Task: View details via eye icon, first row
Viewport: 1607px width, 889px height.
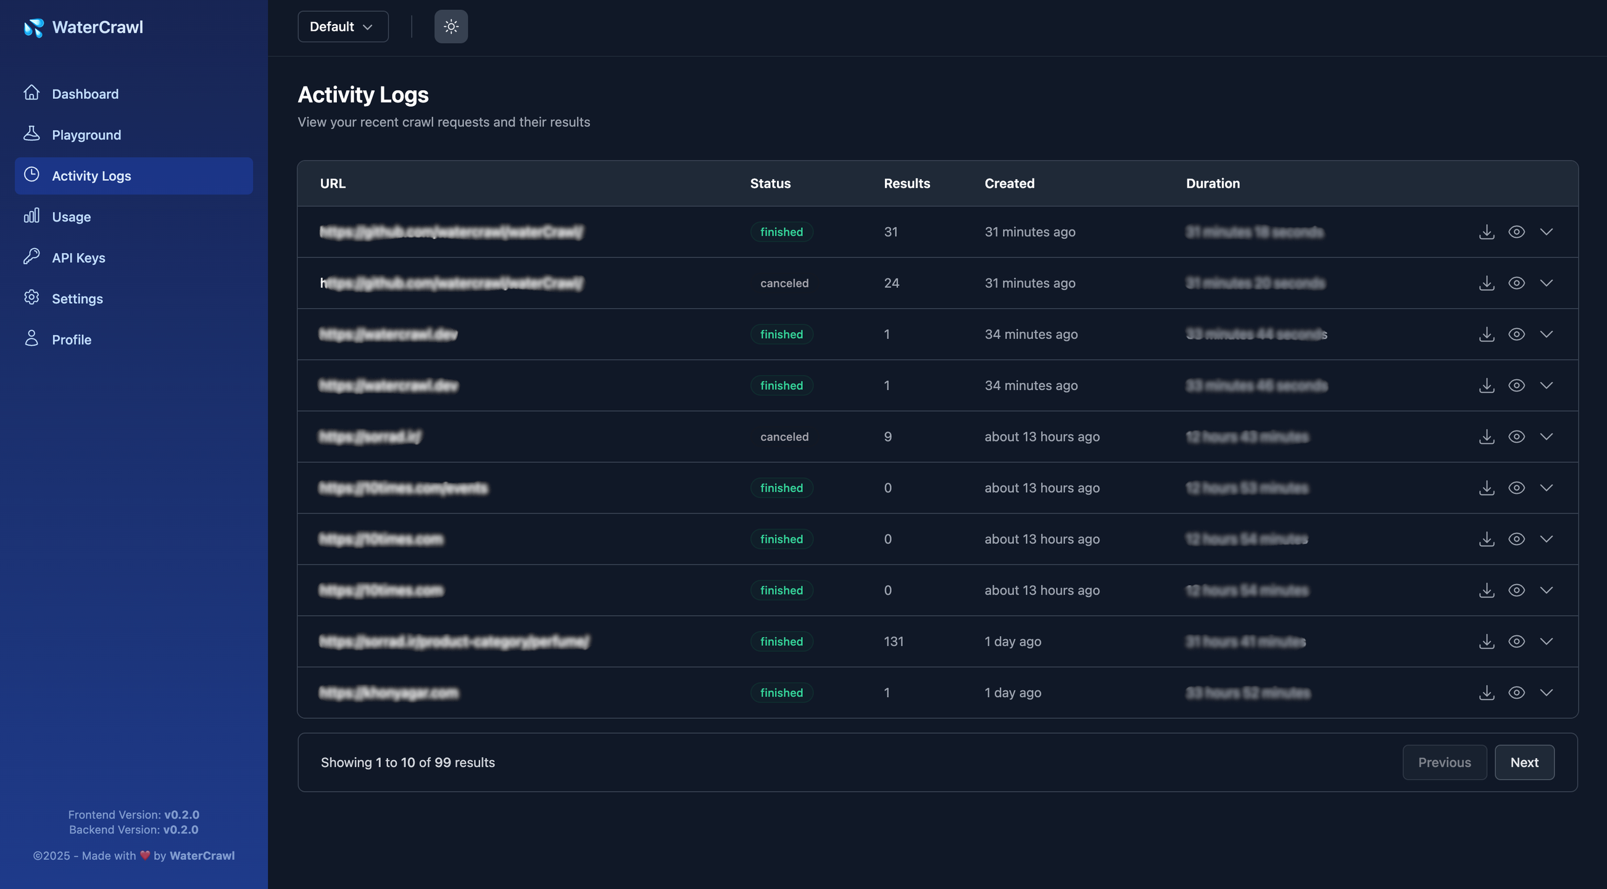Action: click(1516, 232)
